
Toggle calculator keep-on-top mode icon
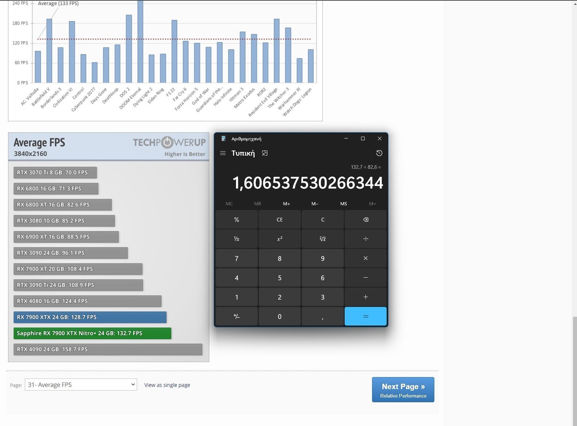265,153
